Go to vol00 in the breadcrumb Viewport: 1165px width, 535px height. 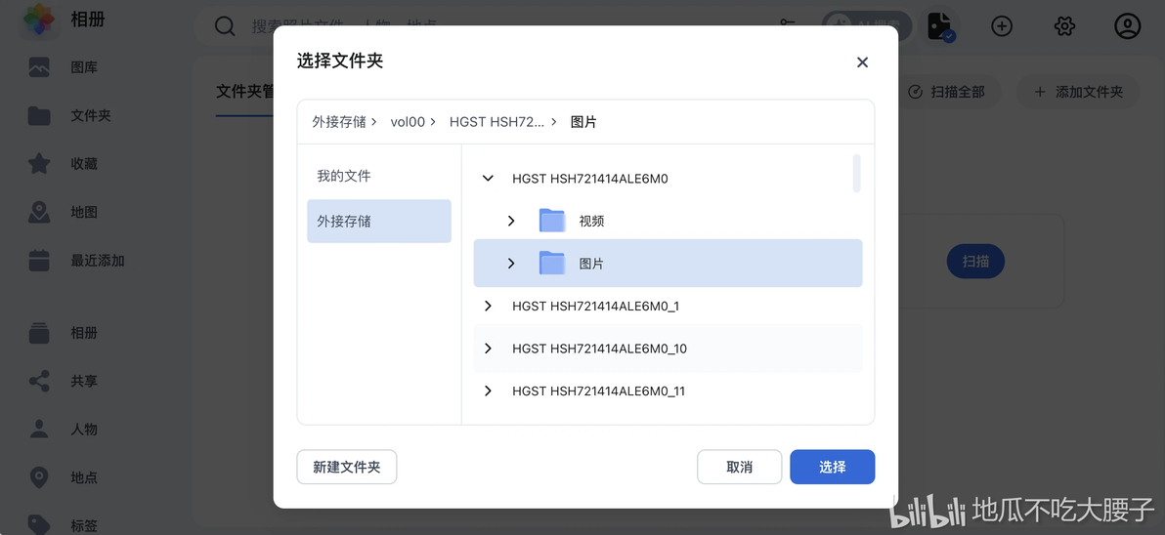(x=408, y=122)
